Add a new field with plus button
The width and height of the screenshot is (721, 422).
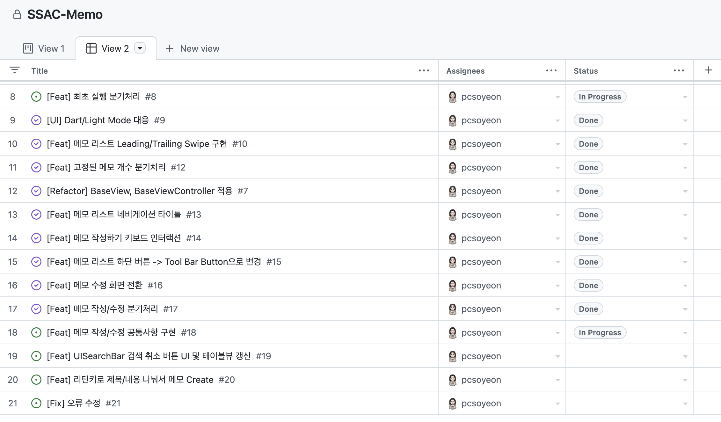[709, 70]
